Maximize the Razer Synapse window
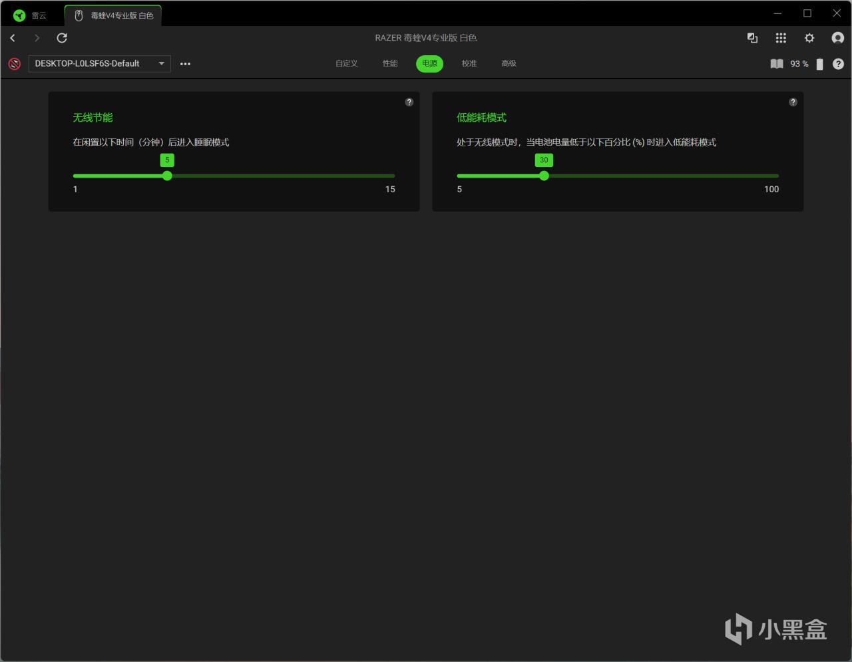Image resolution: width=852 pixels, height=662 pixels. point(807,13)
